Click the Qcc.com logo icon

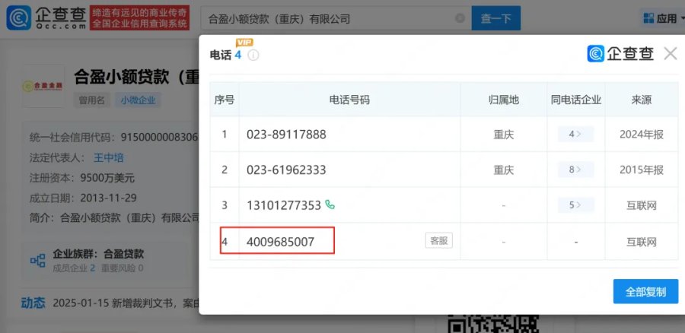point(19,18)
